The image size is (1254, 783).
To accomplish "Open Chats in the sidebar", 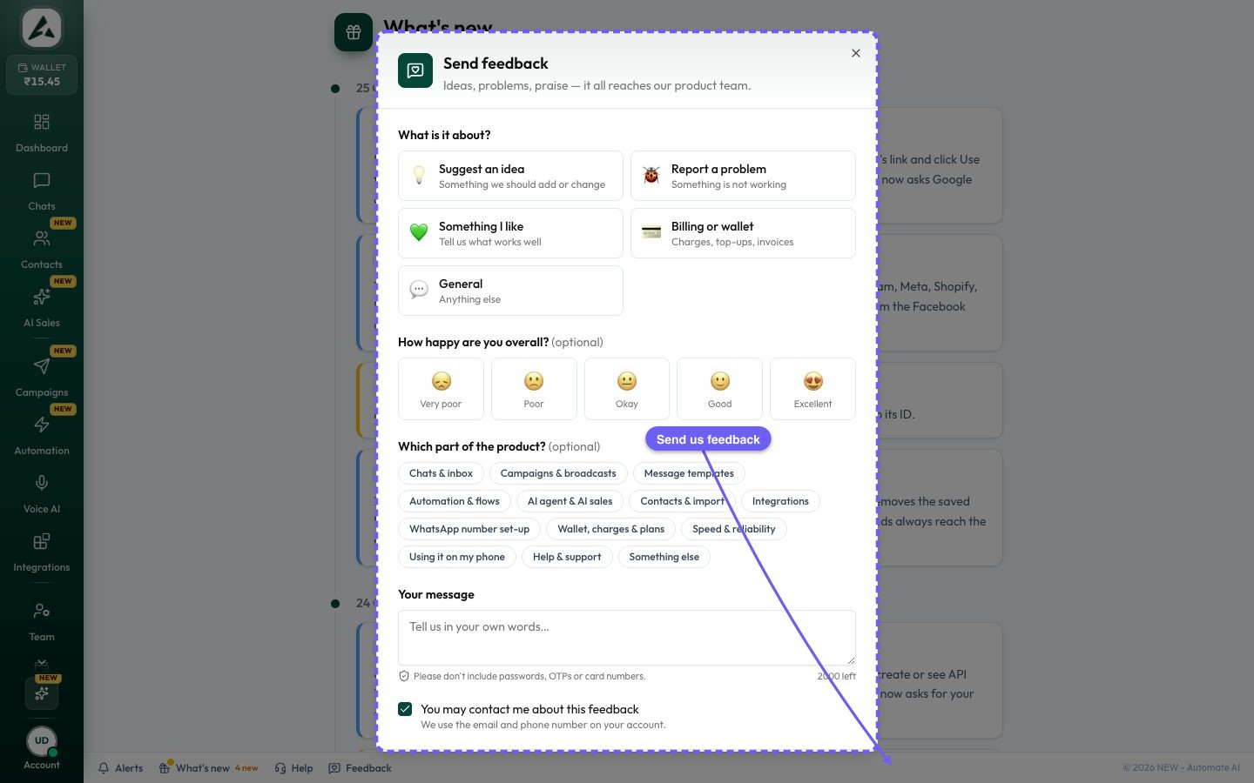I will pyautogui.click(x=42, y=191).
